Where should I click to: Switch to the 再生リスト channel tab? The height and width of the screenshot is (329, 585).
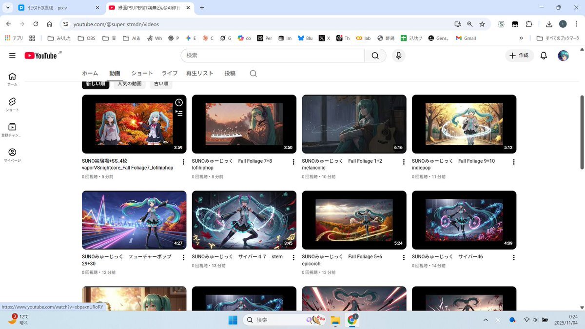pos(199,73)
